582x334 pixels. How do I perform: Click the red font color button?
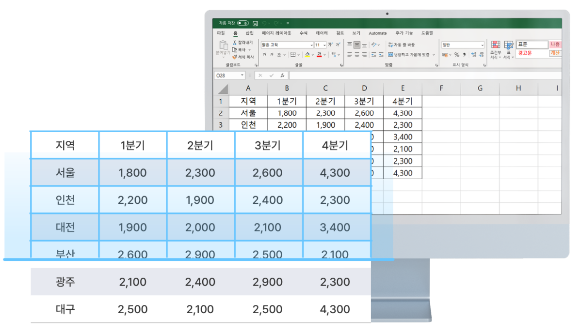tap(320, 55)
